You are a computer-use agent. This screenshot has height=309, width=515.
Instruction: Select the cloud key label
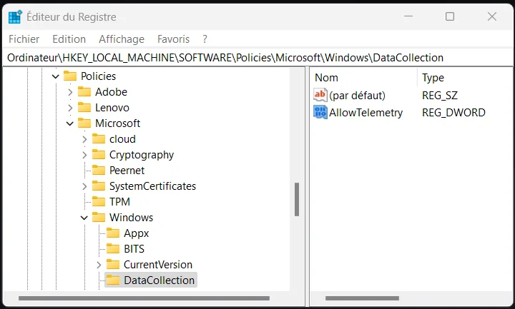point(122,139)
